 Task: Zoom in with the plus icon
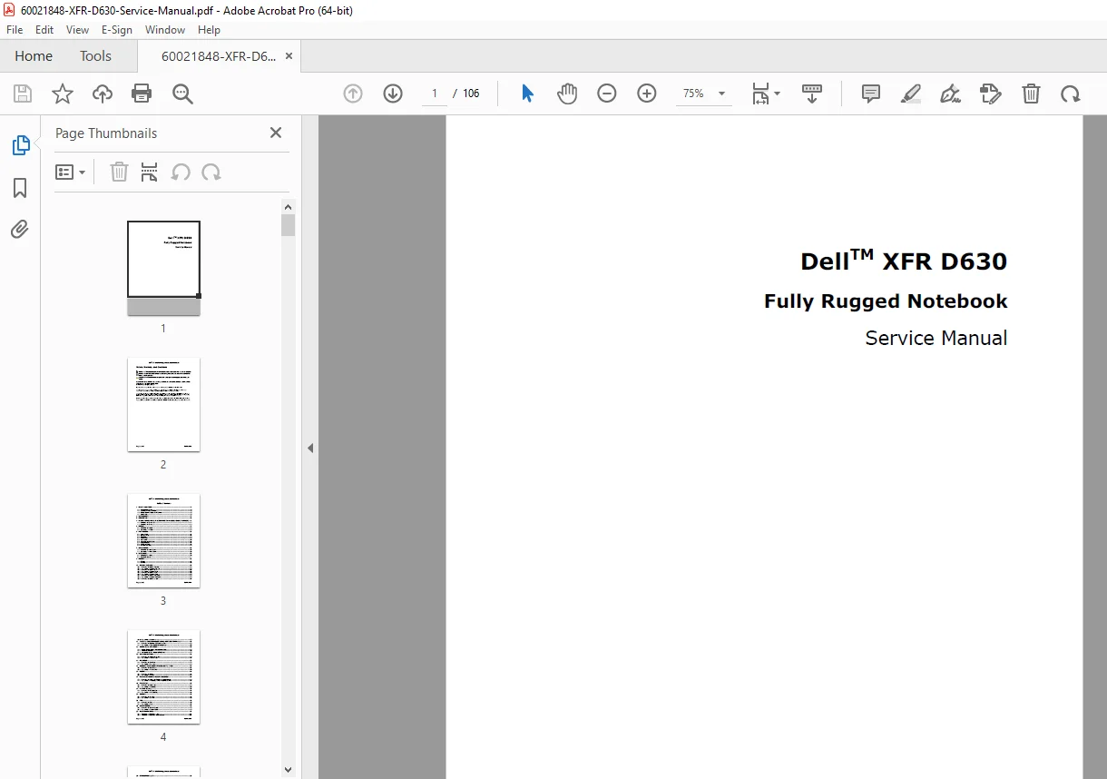pyautogui.click(x=647, y=94)
